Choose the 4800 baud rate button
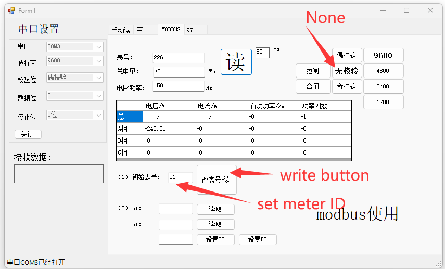Screen dimensions: 445x269 383,71
